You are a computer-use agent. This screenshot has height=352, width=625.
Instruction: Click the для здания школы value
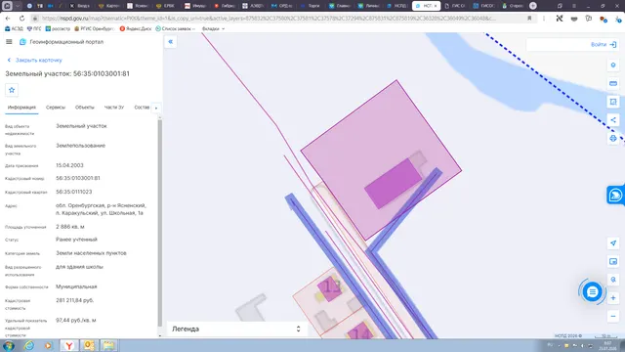pos(79,267)
